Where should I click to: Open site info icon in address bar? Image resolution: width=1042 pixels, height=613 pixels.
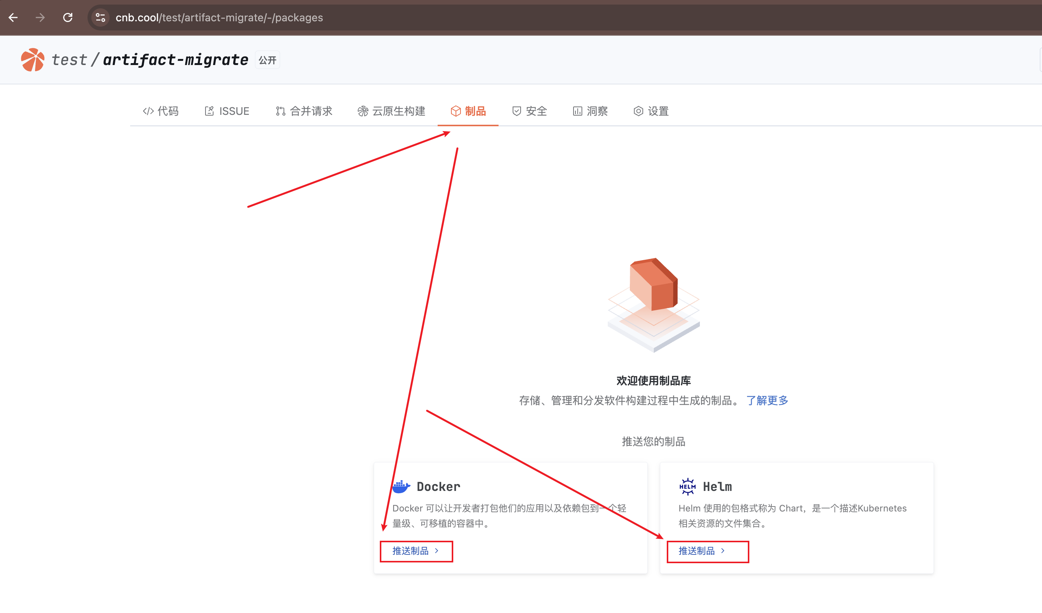pyautogui.click(x=100, y=17)
